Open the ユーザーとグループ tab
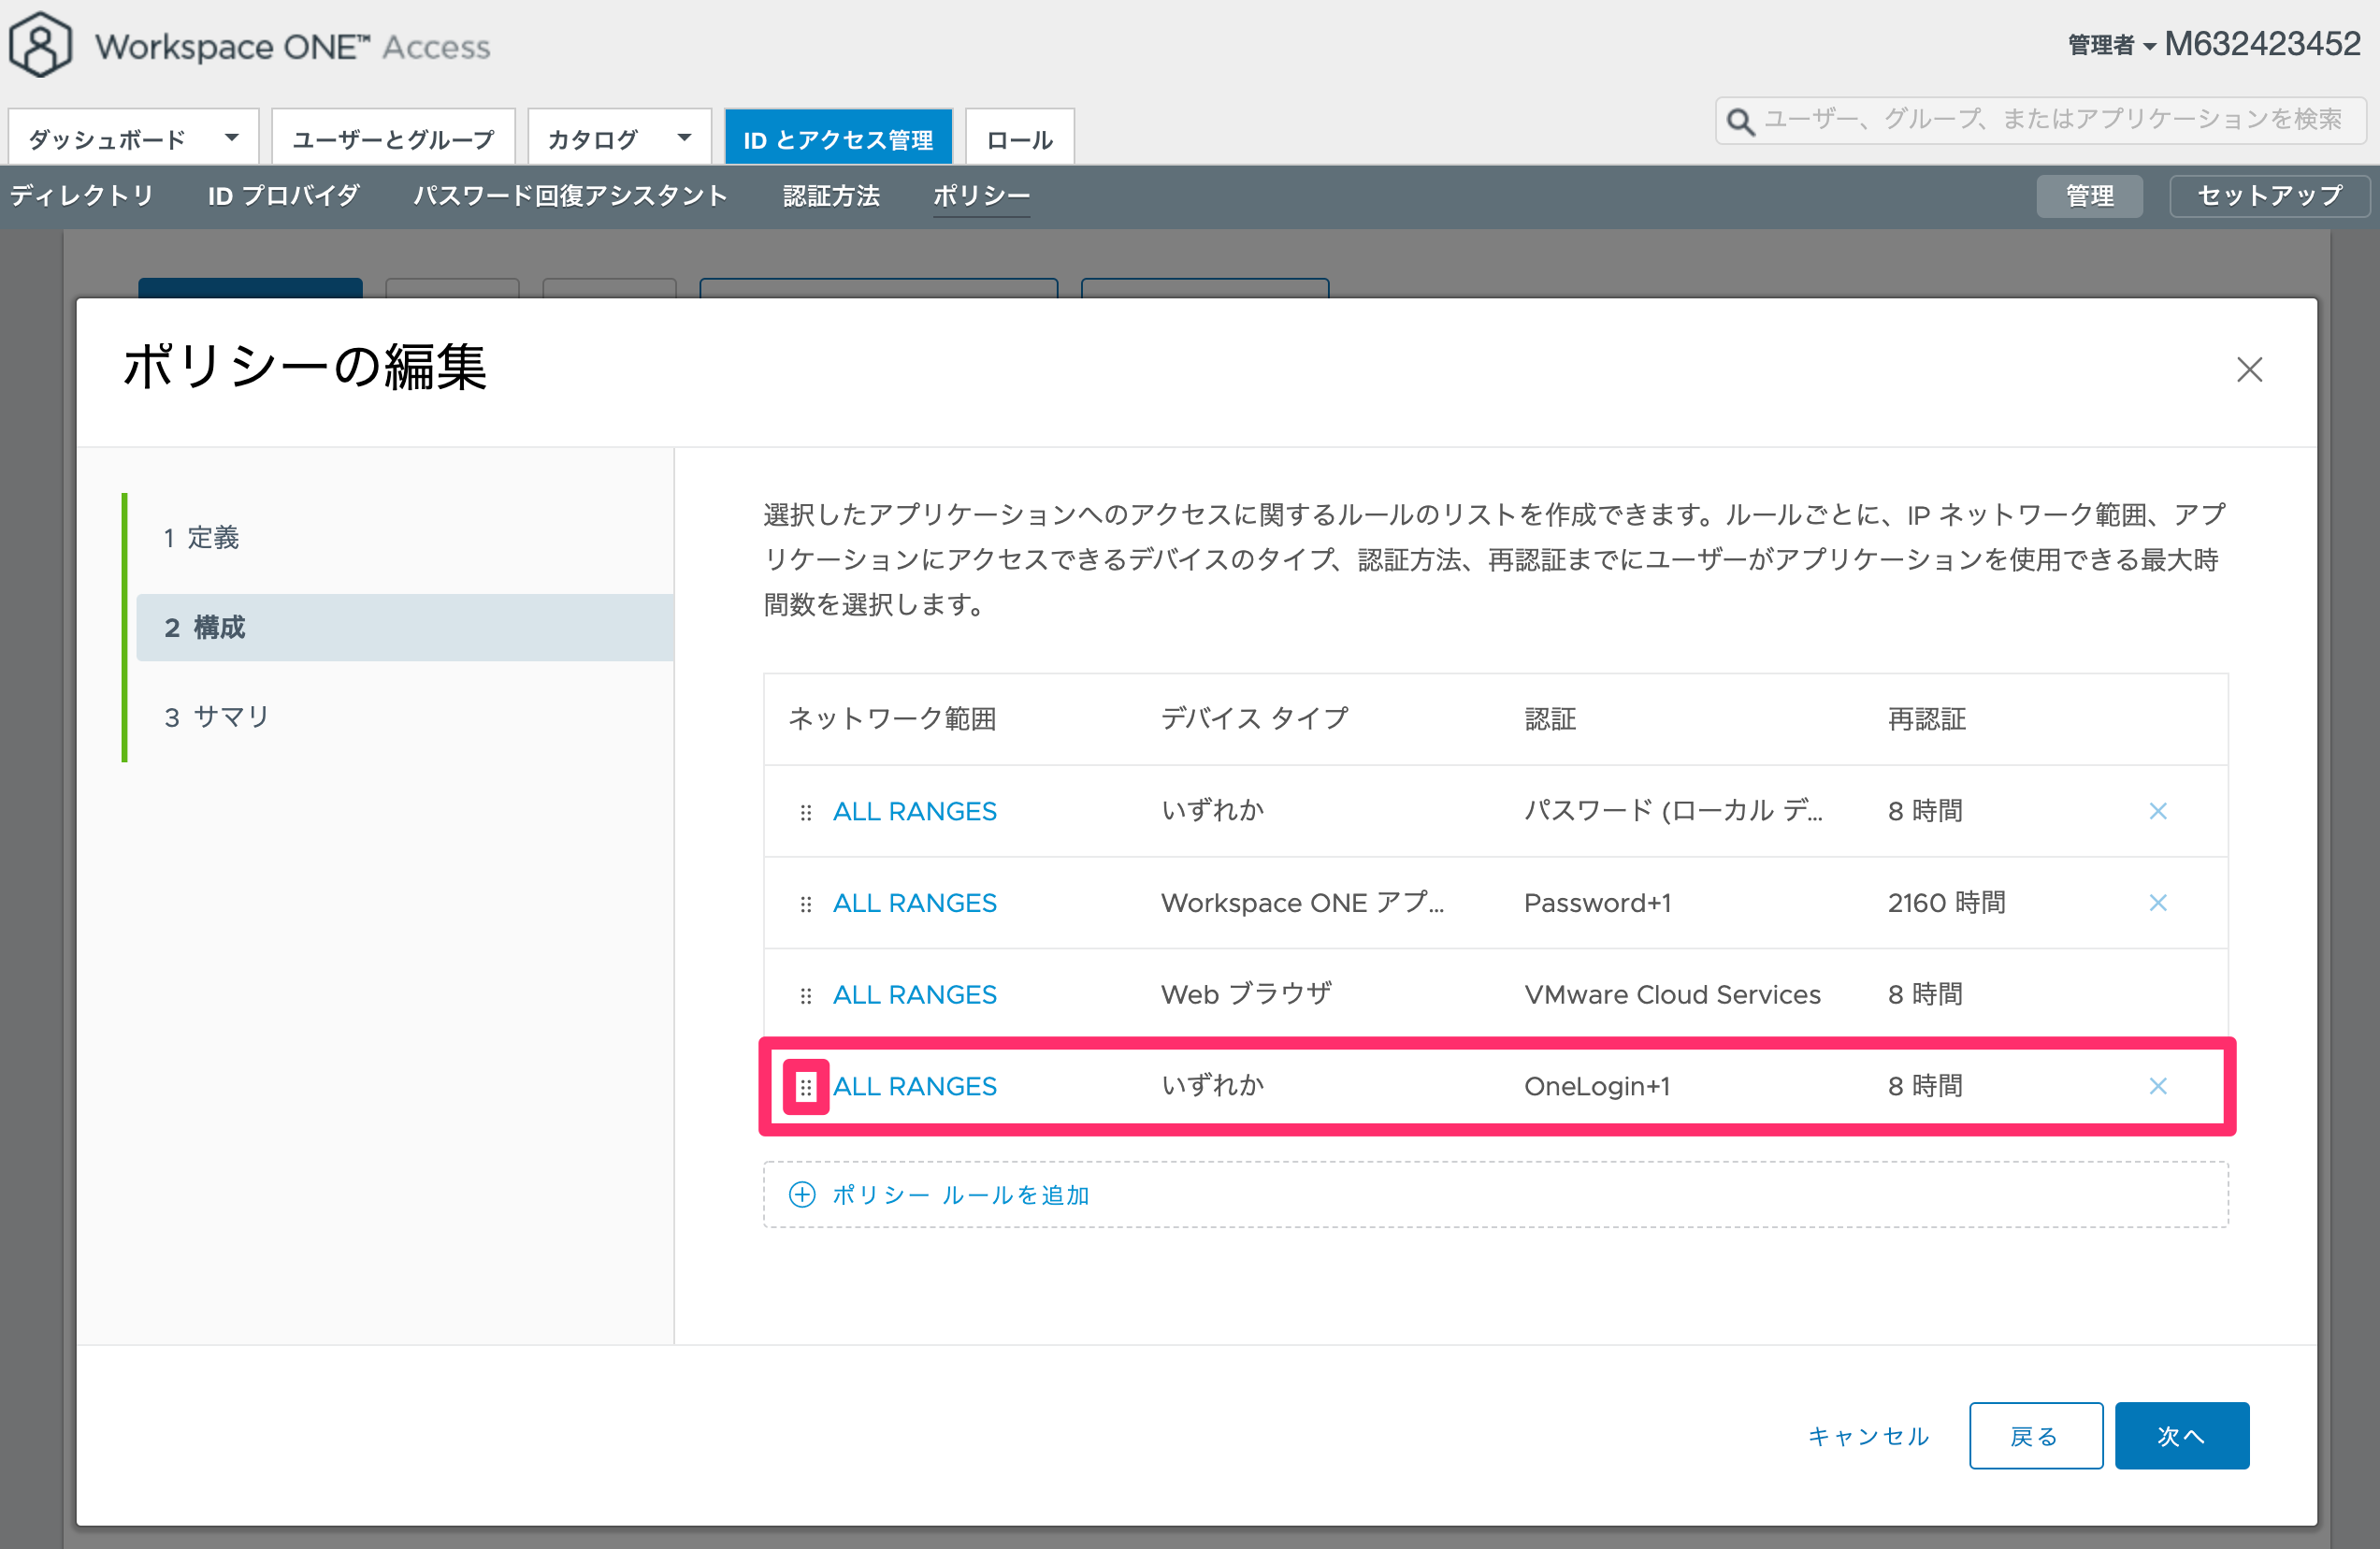 click(393, 137)
